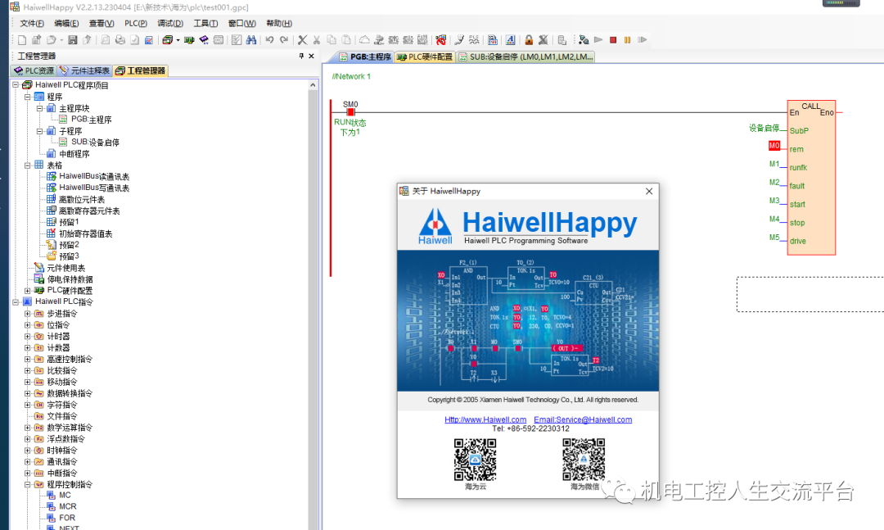Open the 编辑(E) menu

coord(66,23)
